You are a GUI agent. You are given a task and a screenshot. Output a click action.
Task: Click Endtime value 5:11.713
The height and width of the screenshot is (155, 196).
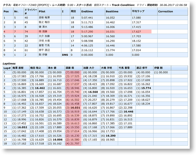coord(87,22)
